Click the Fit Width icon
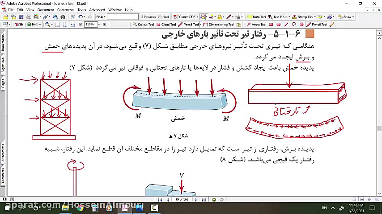Viewport: 382px width, 214px height. (x=72, y=25)
